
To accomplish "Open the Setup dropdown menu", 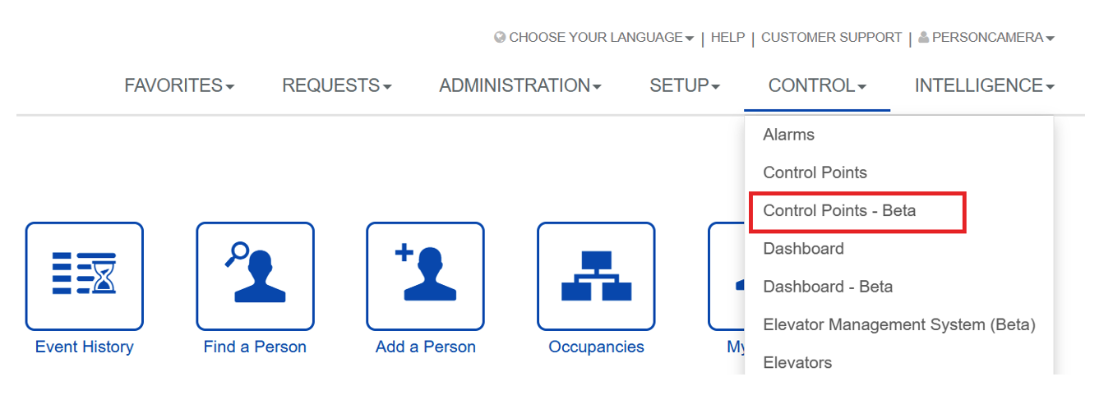I will coord(685,85).
